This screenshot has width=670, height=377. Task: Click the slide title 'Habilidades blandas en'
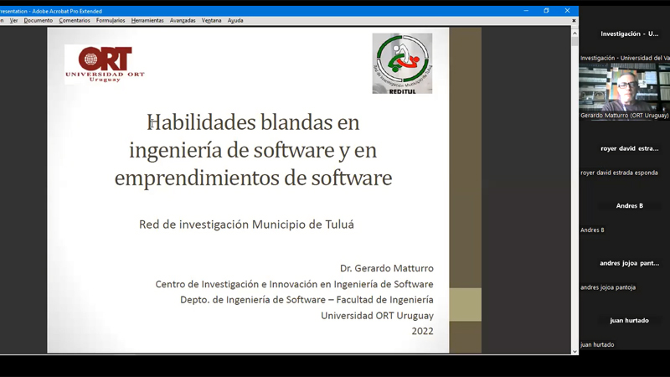click(253, 122)
